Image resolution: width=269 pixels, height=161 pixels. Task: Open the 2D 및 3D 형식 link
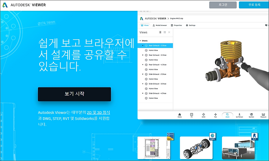pyautogui.click(x=99, y=112)
